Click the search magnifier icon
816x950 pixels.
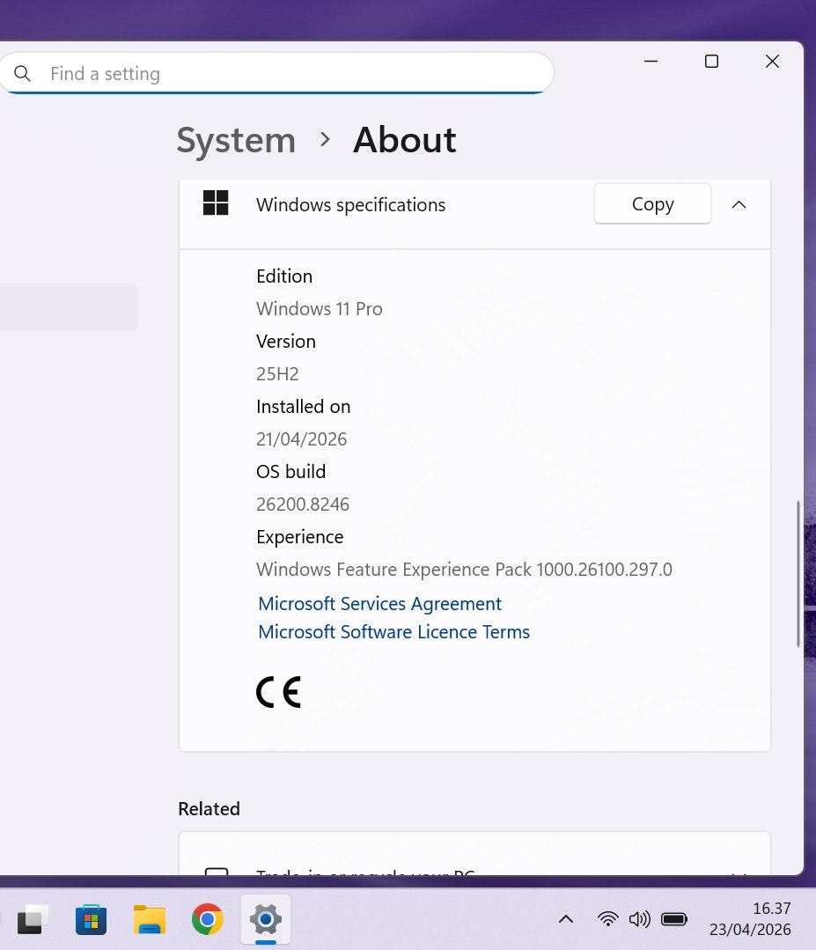[22, 73]
